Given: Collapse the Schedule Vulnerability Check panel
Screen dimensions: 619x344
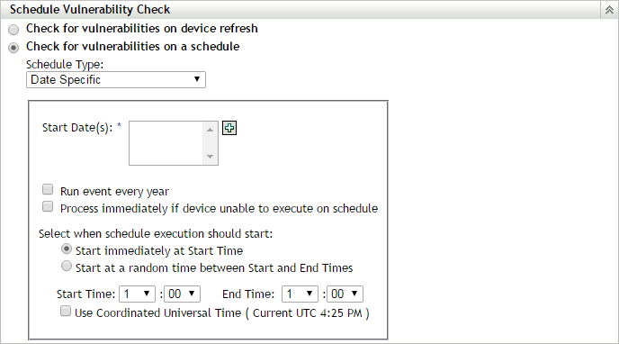Looking at the screenshot, I should point(609,10).
